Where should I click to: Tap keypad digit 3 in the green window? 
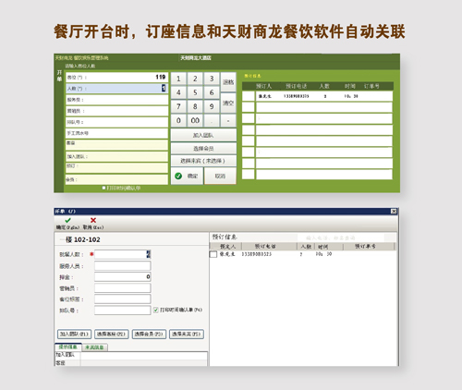point(212,79)
